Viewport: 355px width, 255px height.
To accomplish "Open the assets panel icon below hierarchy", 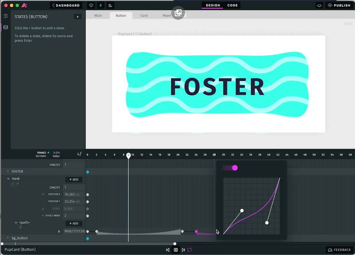I will (5, 27).
